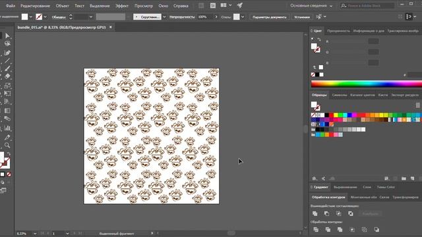
Task: Open the Style swatch dropdown
Action: [243, 16]
